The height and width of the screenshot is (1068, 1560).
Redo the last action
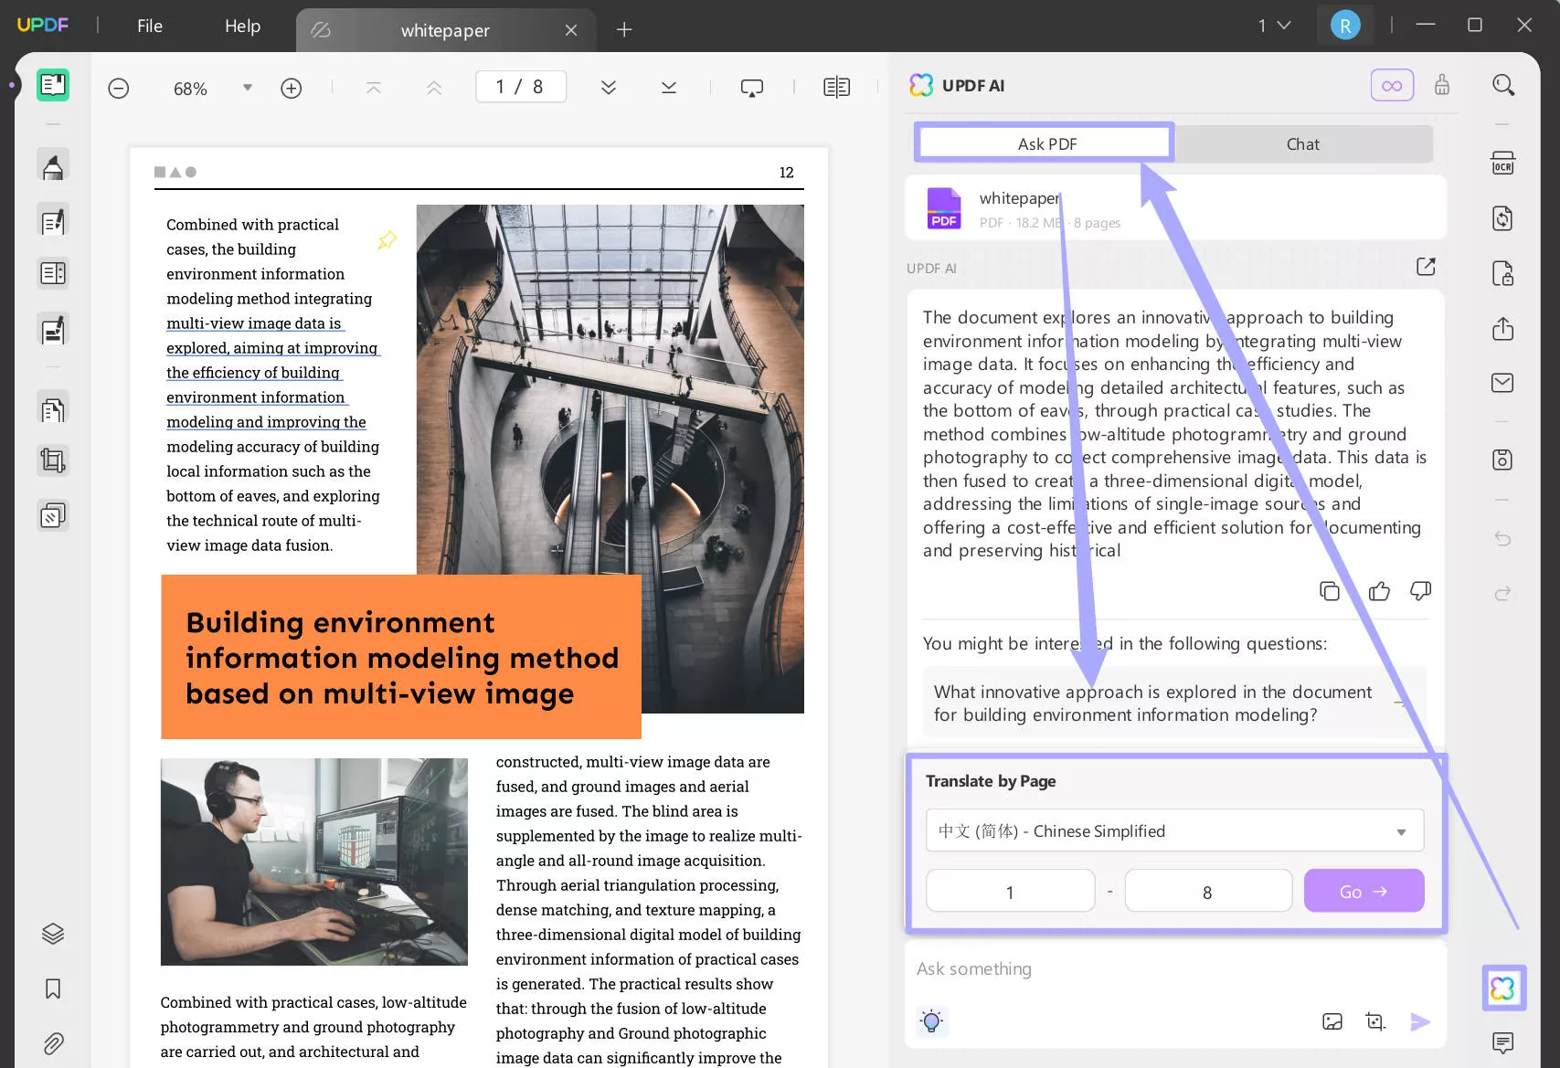(1503, 593)
